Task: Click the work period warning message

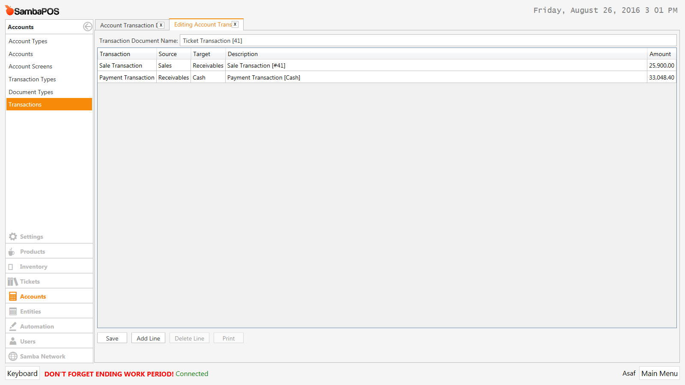Action: (x=109, y=374)
